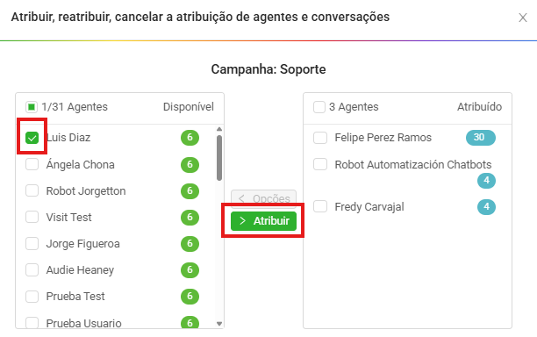Toggle the select-all 1/31 Agentes checkbox
This screenshot has height=337, width=537.
pos(32,107)
